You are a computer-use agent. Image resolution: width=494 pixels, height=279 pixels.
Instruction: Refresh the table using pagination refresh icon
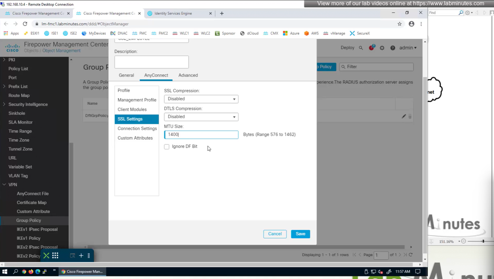411,255
